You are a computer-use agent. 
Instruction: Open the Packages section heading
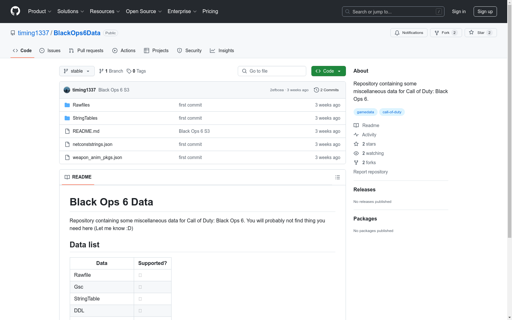tap(365, 219)
